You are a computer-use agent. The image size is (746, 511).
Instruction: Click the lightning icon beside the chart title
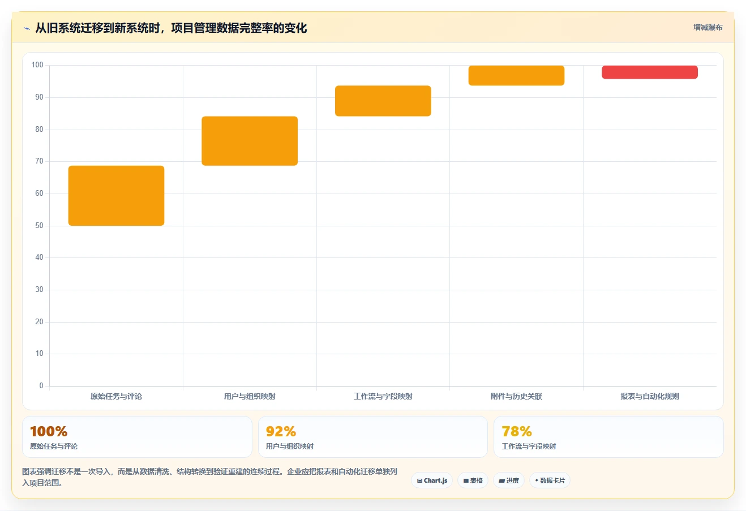27,28
